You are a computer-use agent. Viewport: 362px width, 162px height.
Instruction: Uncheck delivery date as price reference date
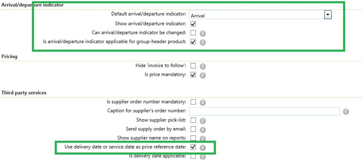click(193, 147)
